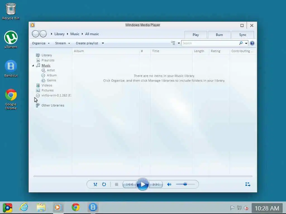
Task: Open Pictures library
Action: pyautogui.click(x=47, y=90)
